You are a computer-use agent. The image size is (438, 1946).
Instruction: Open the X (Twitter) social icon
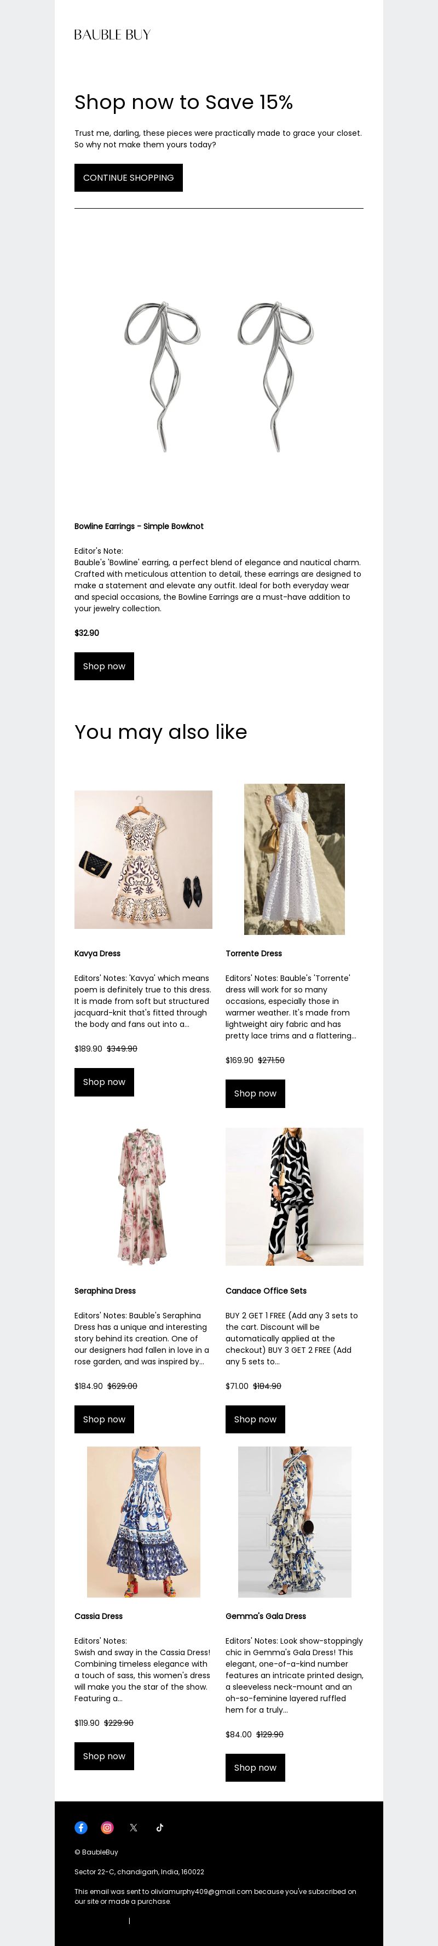coord(134,1827)
